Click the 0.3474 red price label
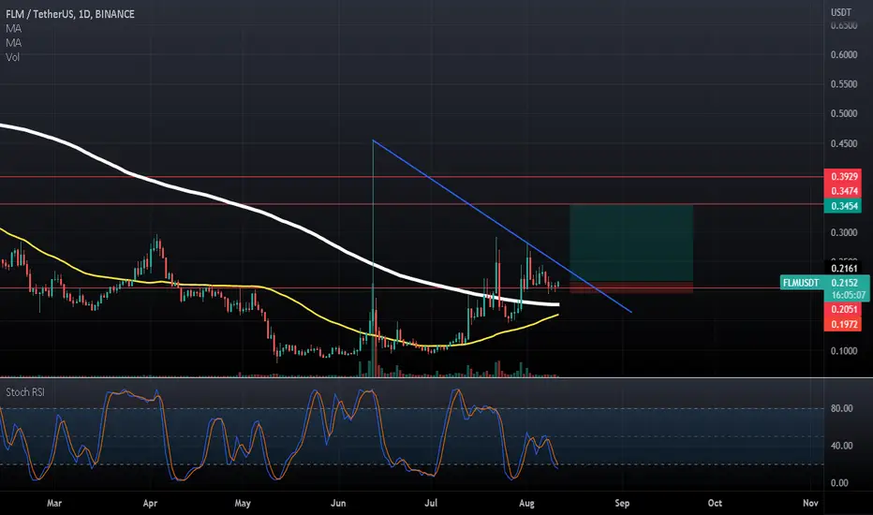873x515 pixels. (x=843, y=191)
